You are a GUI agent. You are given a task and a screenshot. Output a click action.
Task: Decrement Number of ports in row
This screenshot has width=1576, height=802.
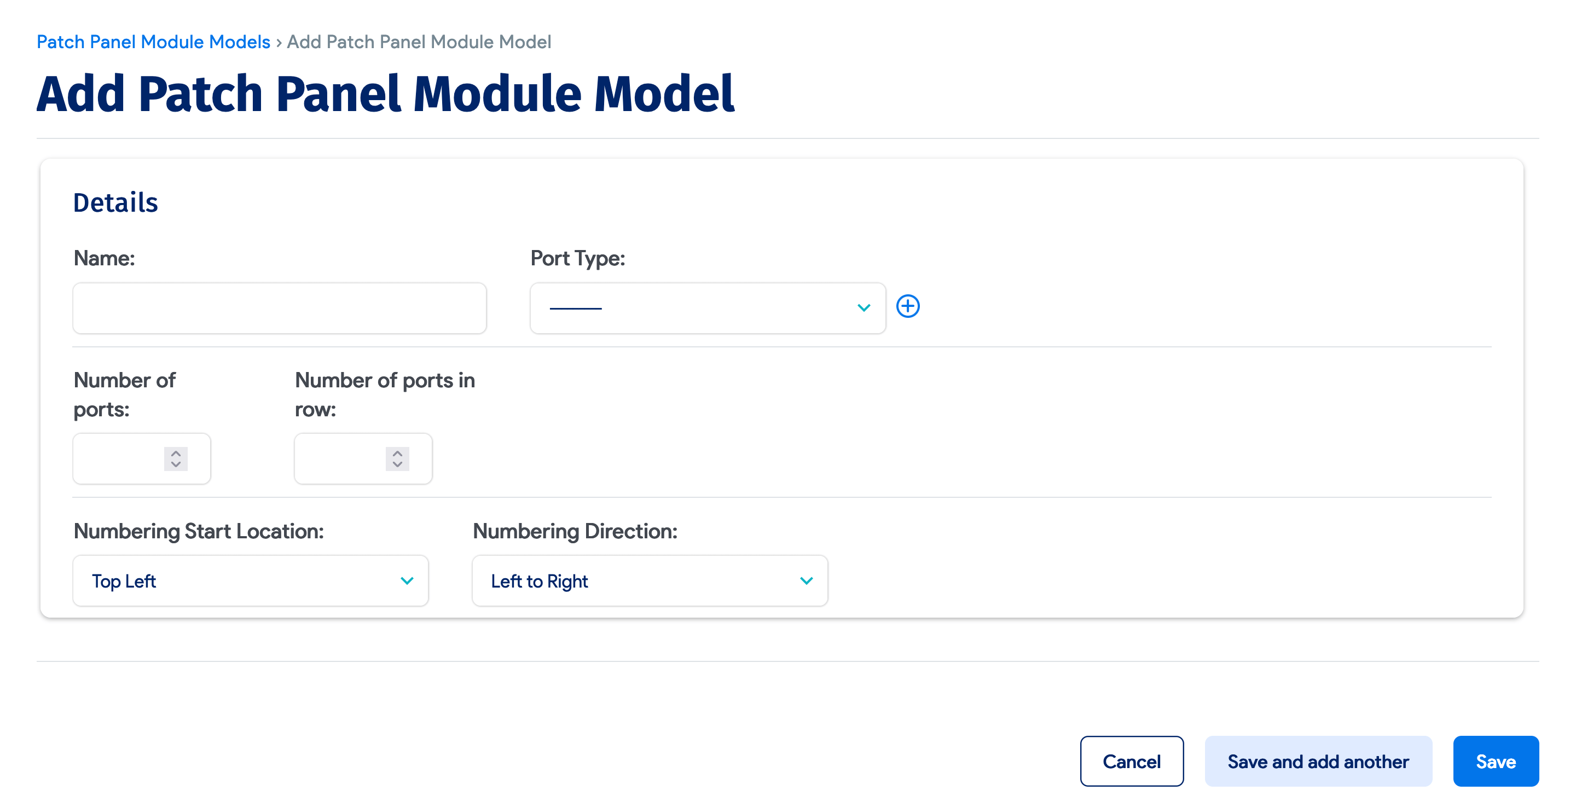397,464
